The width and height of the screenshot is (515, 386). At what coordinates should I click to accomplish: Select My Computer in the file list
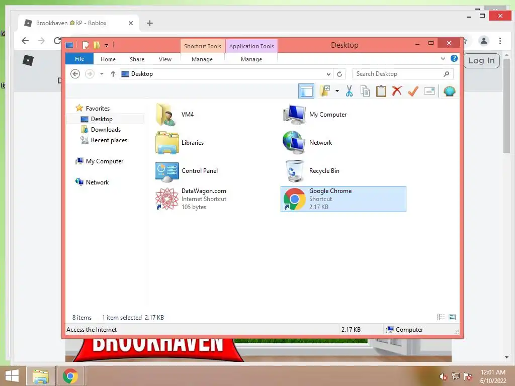click(315, 114)
